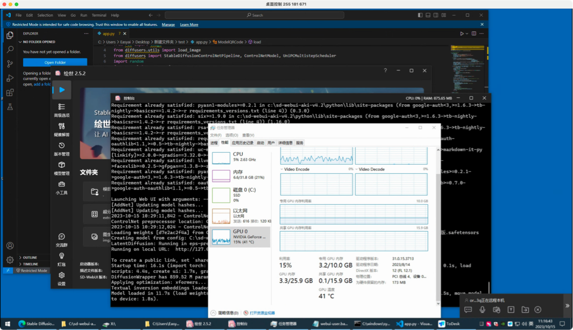
Task: Open Stable Diffusion Edge taskbar button
Action: coord(37,324)
